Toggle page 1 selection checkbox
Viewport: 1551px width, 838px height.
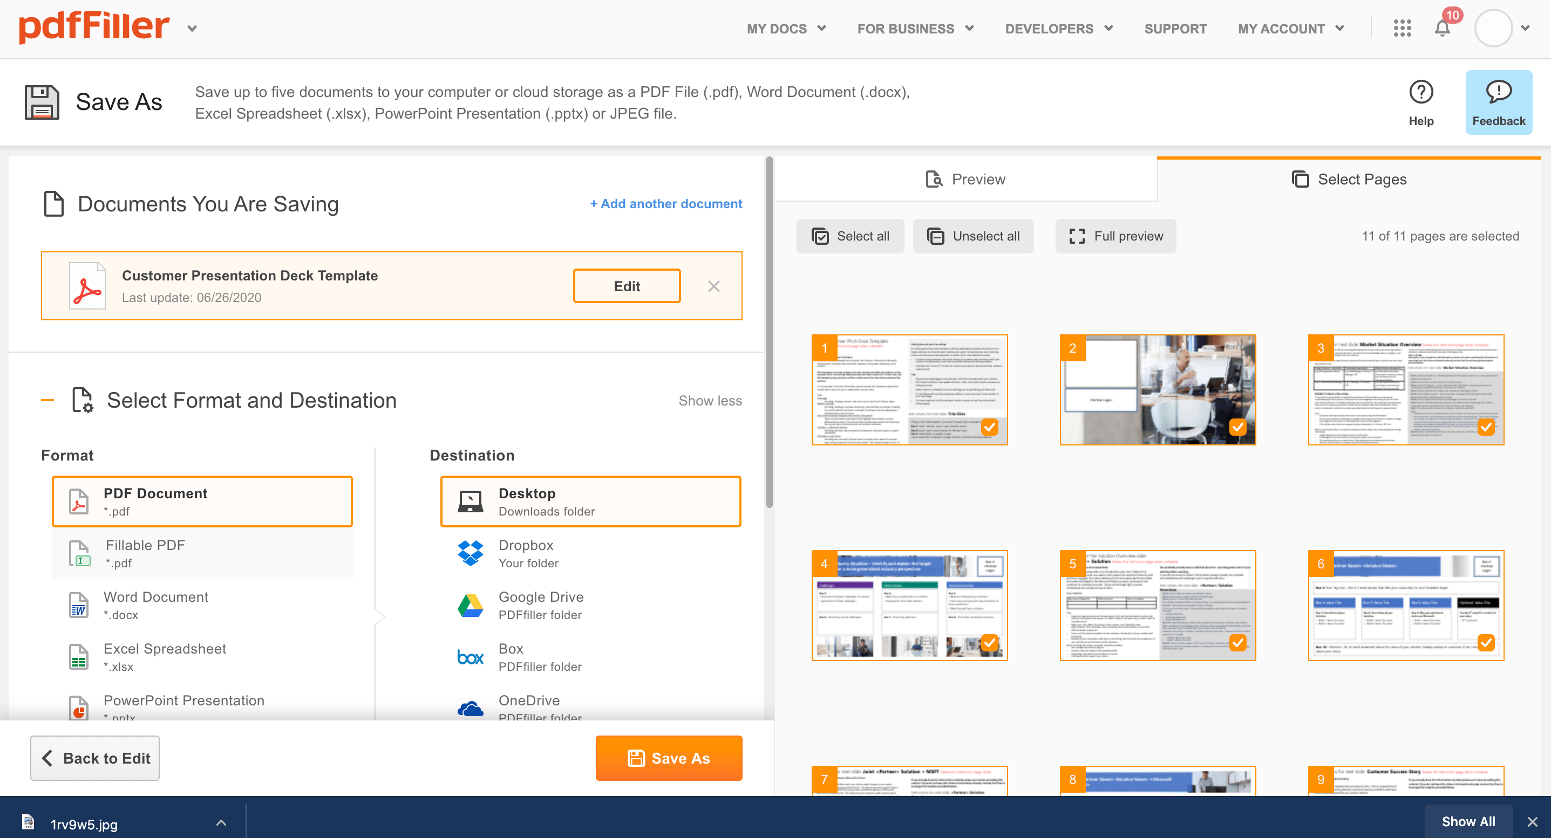tap(989, 427)
